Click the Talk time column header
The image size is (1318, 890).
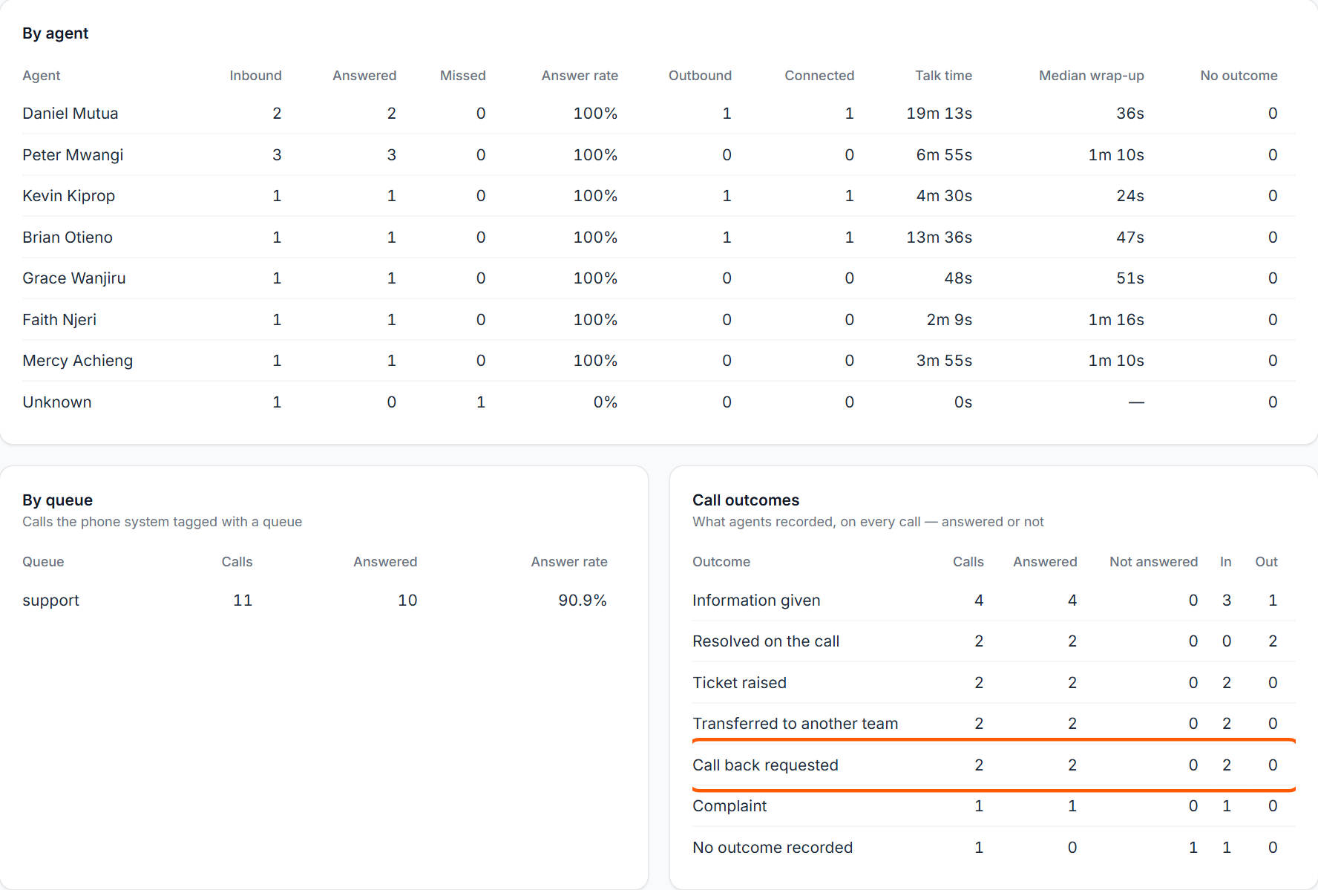click(x=943, y=76)
